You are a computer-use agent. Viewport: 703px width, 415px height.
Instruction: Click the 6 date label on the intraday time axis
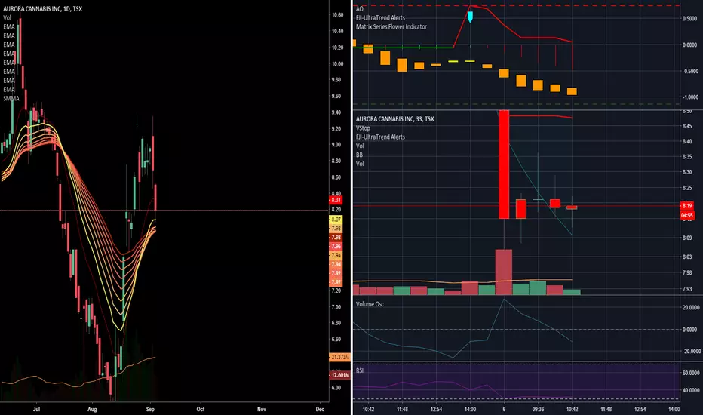coord(504,409)
